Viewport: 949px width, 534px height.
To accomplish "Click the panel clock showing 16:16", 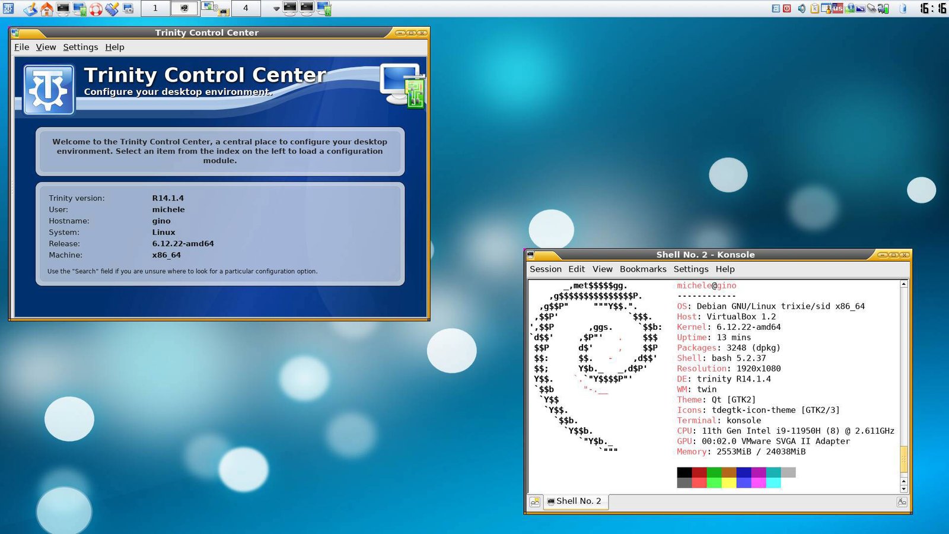I will coord(933,8).
